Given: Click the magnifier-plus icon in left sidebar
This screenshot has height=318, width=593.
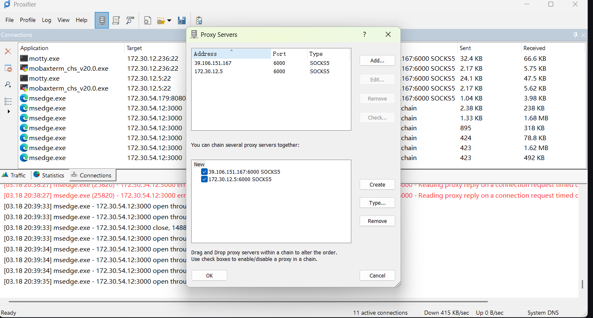Looking at the screenshot, I should point(8,84).
